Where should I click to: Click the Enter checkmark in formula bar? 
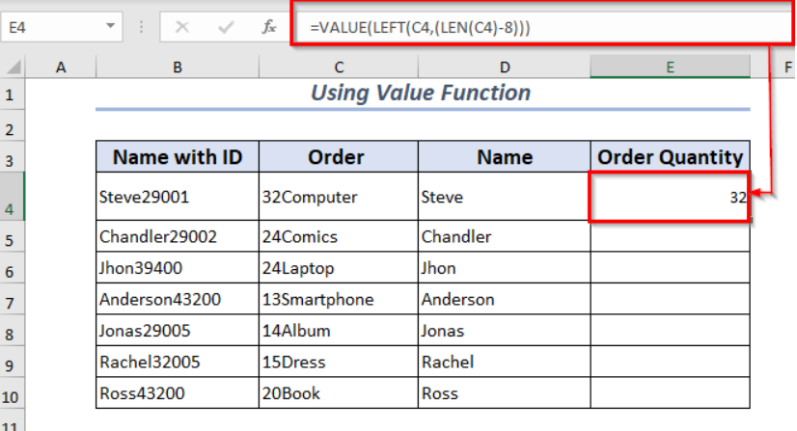225,28
